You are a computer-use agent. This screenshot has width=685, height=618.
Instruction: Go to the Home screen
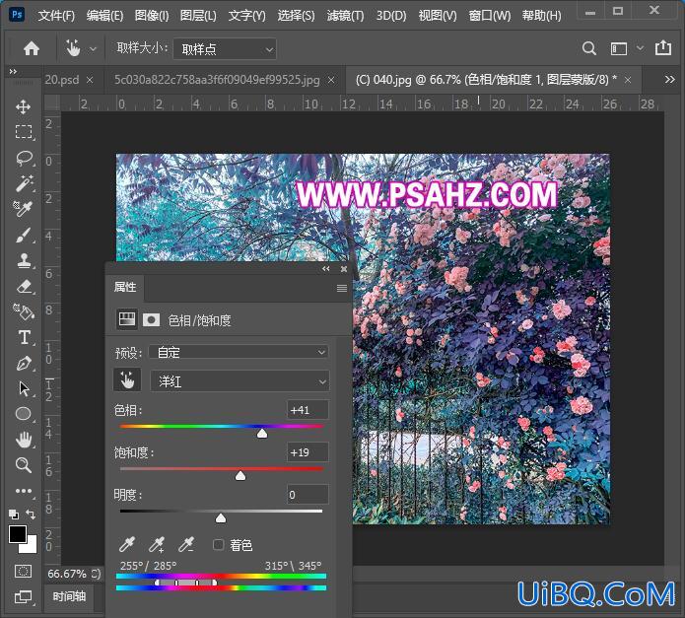[x=32, y=48]
